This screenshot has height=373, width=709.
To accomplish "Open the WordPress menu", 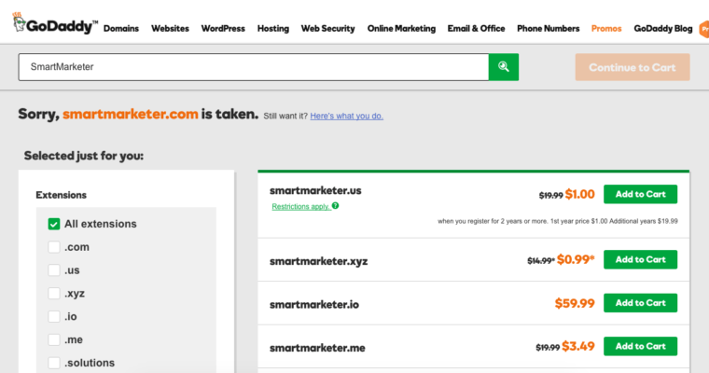I will point(223,29).
